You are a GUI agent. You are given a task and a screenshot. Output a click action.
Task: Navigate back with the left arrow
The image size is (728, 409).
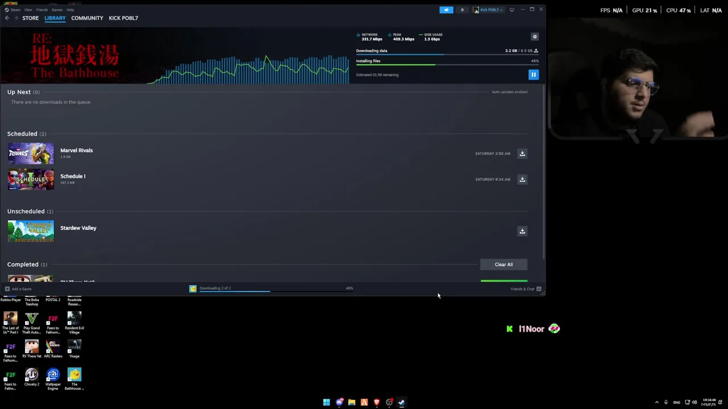point(7,18)
